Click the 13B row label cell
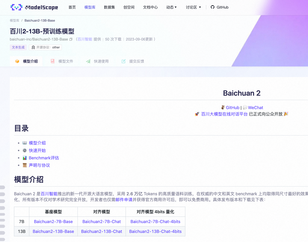 click(22, 231)
